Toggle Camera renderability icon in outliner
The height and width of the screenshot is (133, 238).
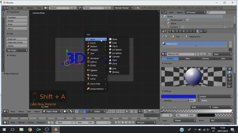click(x=232, y=27)
